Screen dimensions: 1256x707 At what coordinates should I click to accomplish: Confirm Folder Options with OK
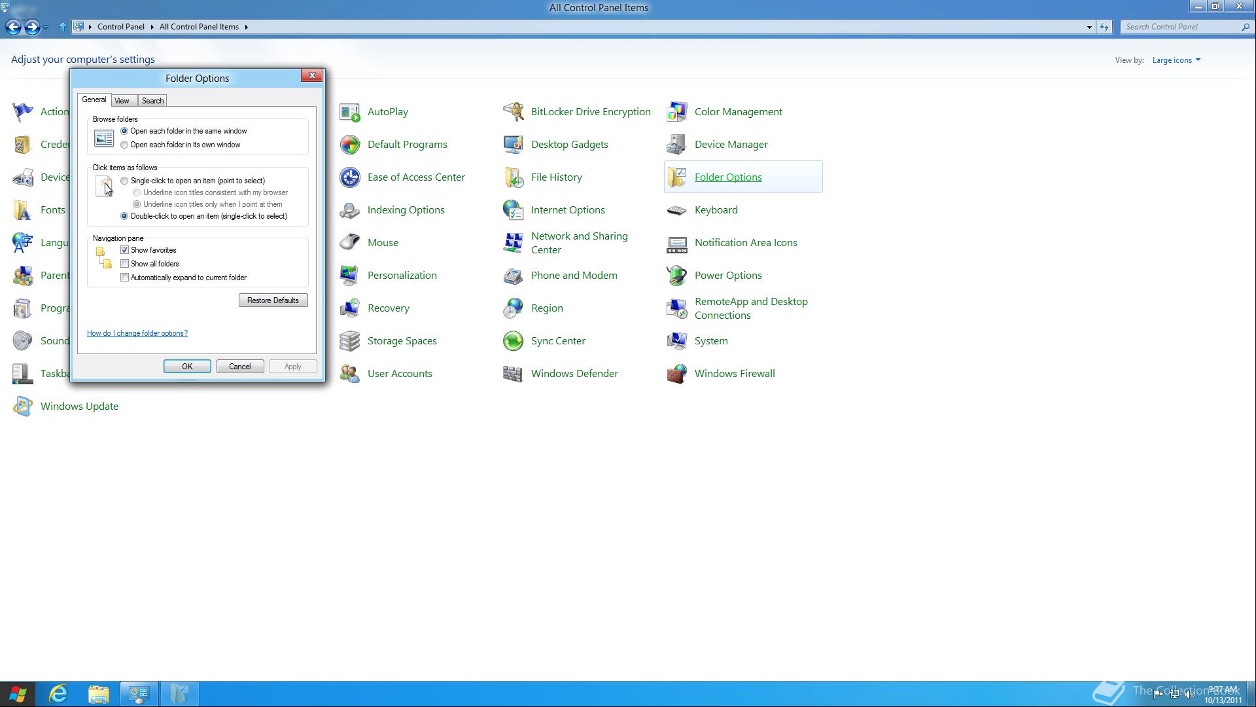coord(187,367)
